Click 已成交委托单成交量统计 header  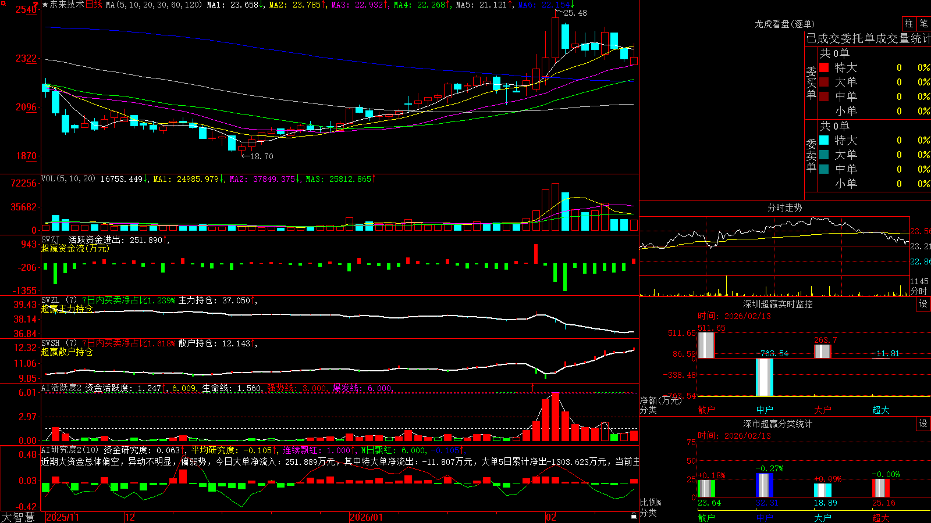tap(868, 38)
